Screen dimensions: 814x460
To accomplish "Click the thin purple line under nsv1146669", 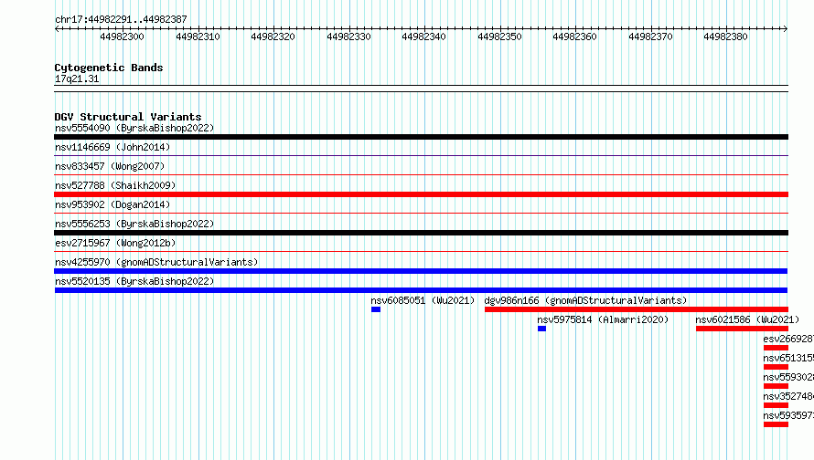I will [421, 155].
